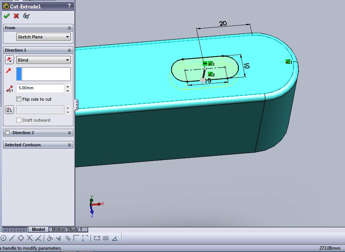Click the Draft on/off icon
The width and height of the screenshot is (345, 252).
point(9,110)
